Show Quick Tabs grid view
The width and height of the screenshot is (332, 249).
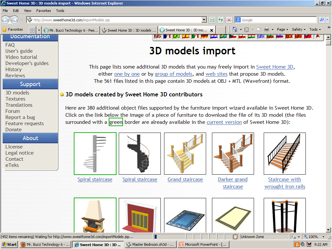click(x=32, y=30)
